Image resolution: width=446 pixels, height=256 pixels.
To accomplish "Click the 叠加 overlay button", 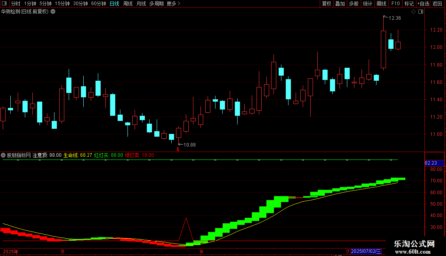I will coord(340,4).
